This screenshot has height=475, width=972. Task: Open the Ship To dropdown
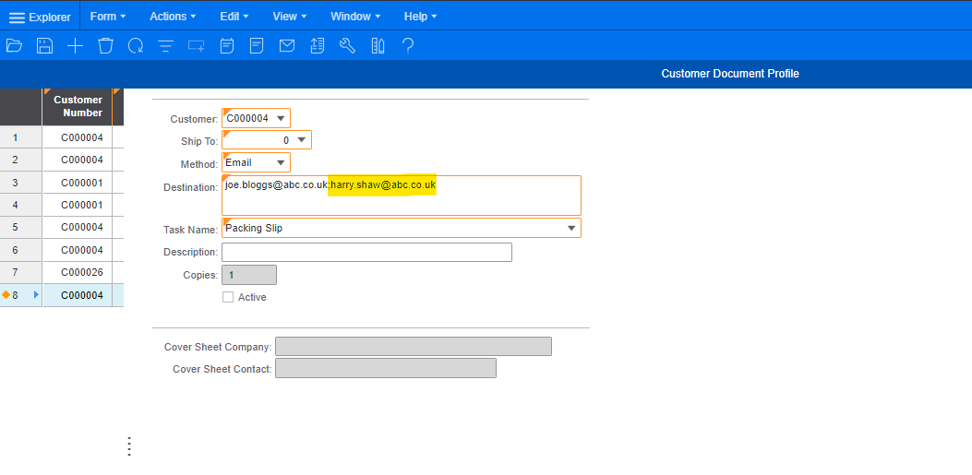tap(301, 140)
